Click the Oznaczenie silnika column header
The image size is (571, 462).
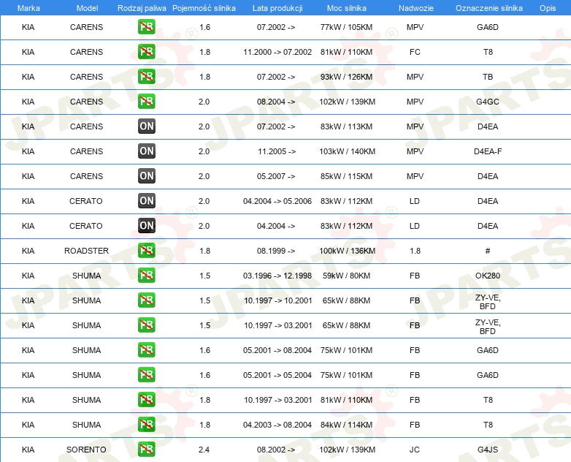[x=489, y=8]
